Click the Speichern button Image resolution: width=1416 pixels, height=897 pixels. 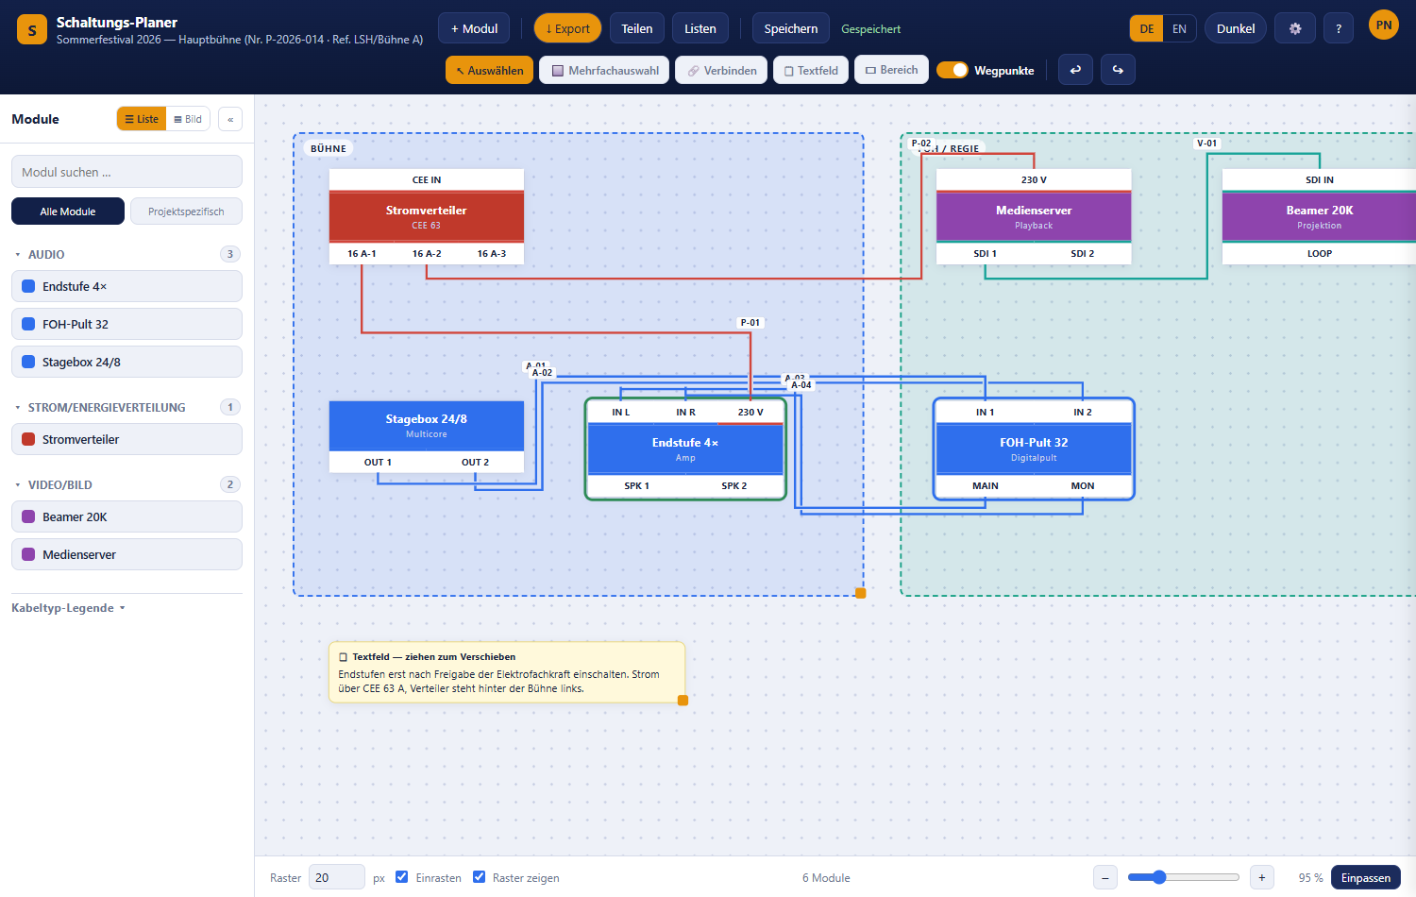(x=791, y=28)
